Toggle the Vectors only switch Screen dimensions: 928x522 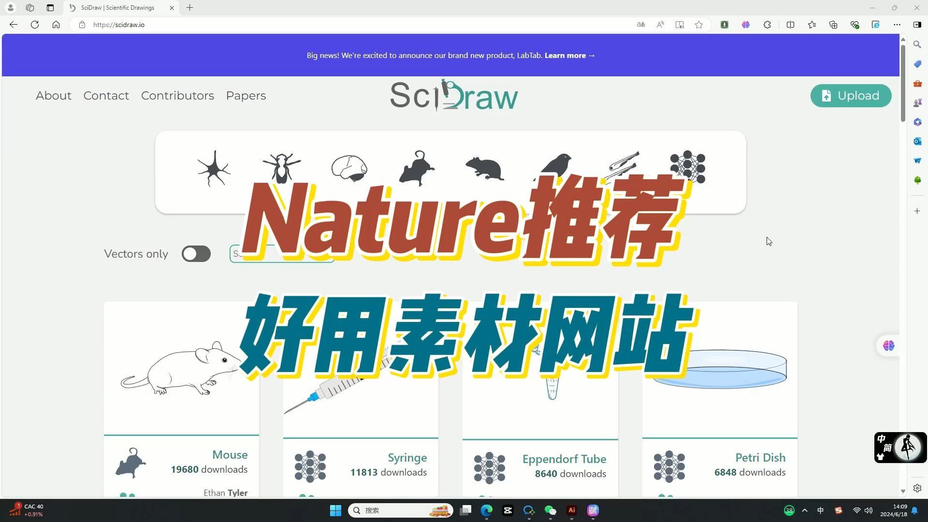(196, 254)
